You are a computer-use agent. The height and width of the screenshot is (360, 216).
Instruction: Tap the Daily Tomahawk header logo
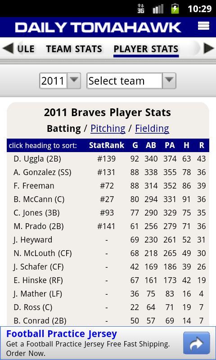click(x=98, y=27)
